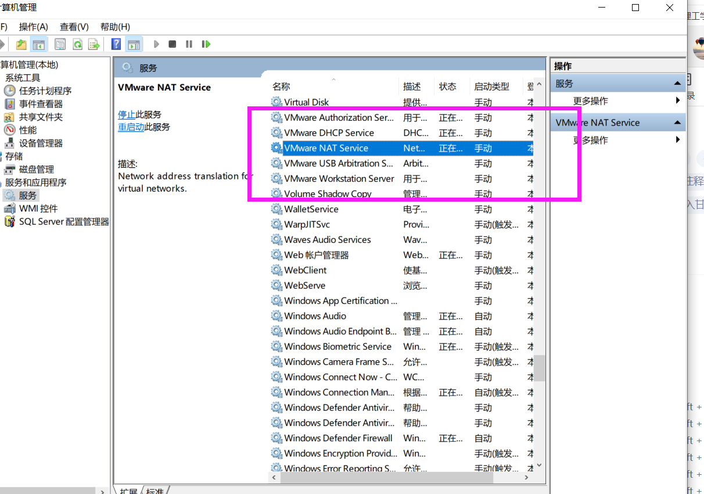The height and width of the screenshot is (494, 704).
Task: Click the Export List toolbar icon
Action: (x=94, y=44)
